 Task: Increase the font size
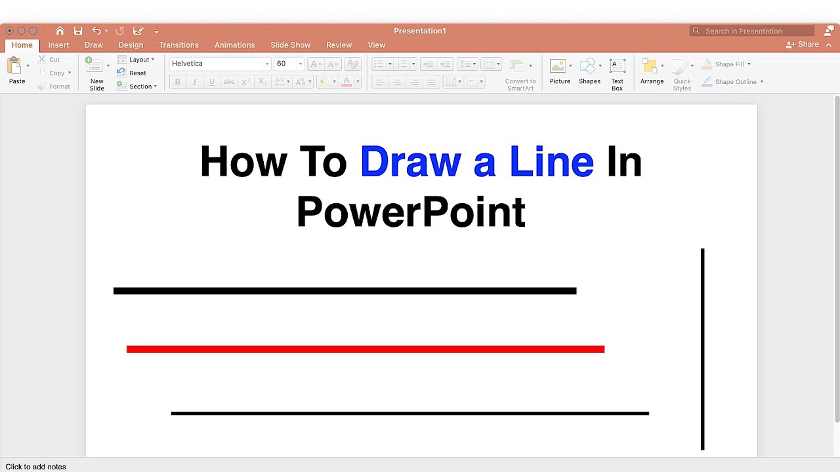coord(316,64)
